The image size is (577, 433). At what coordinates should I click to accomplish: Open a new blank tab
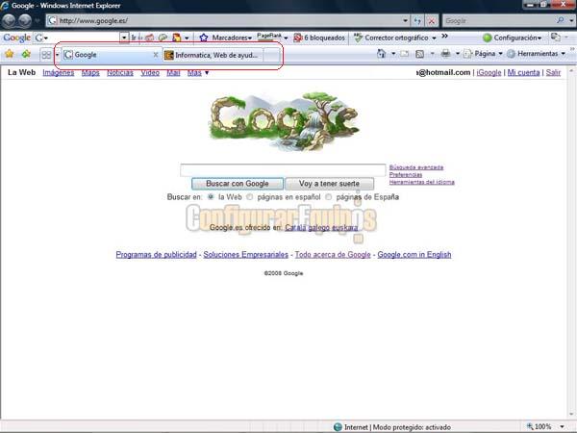271,55
